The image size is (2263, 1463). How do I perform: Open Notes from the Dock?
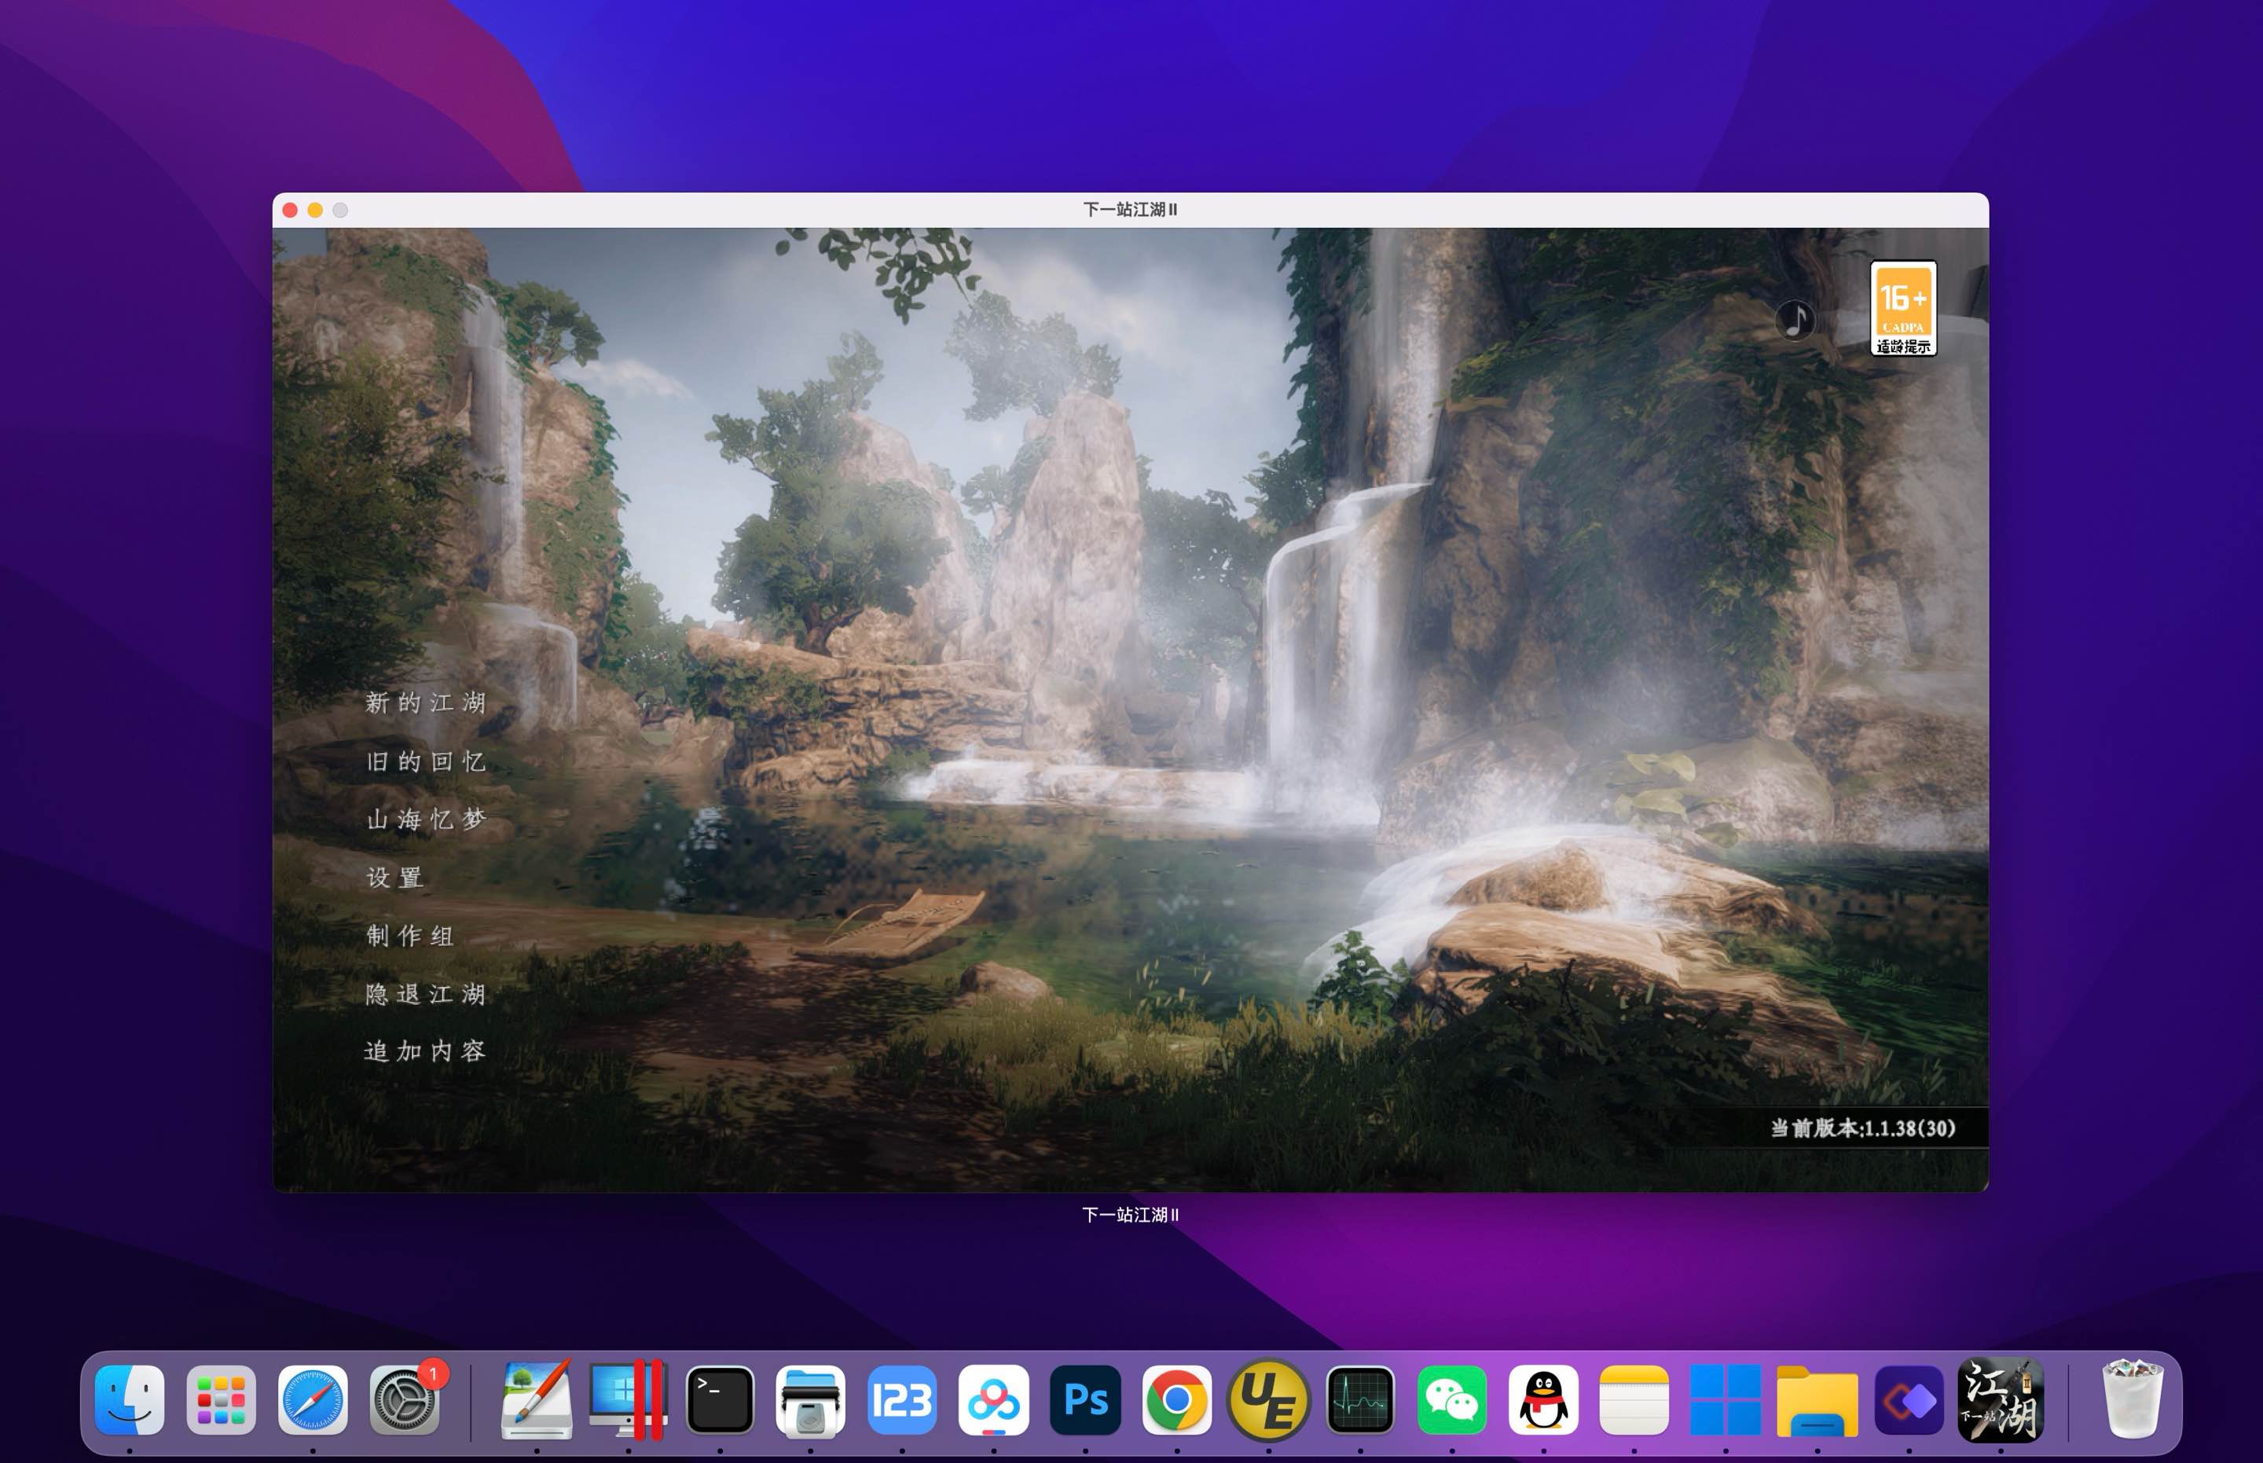click(x=1634, y=1400)
